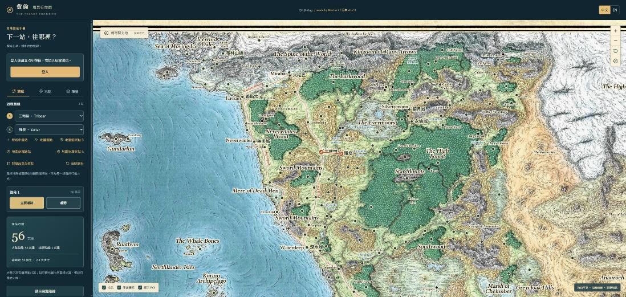Image resolution: width=626 pixels, height=297 pixels.
Task: Click the pick-on-map flag link under the Yartar dropdown
Action: click(44, 140)
